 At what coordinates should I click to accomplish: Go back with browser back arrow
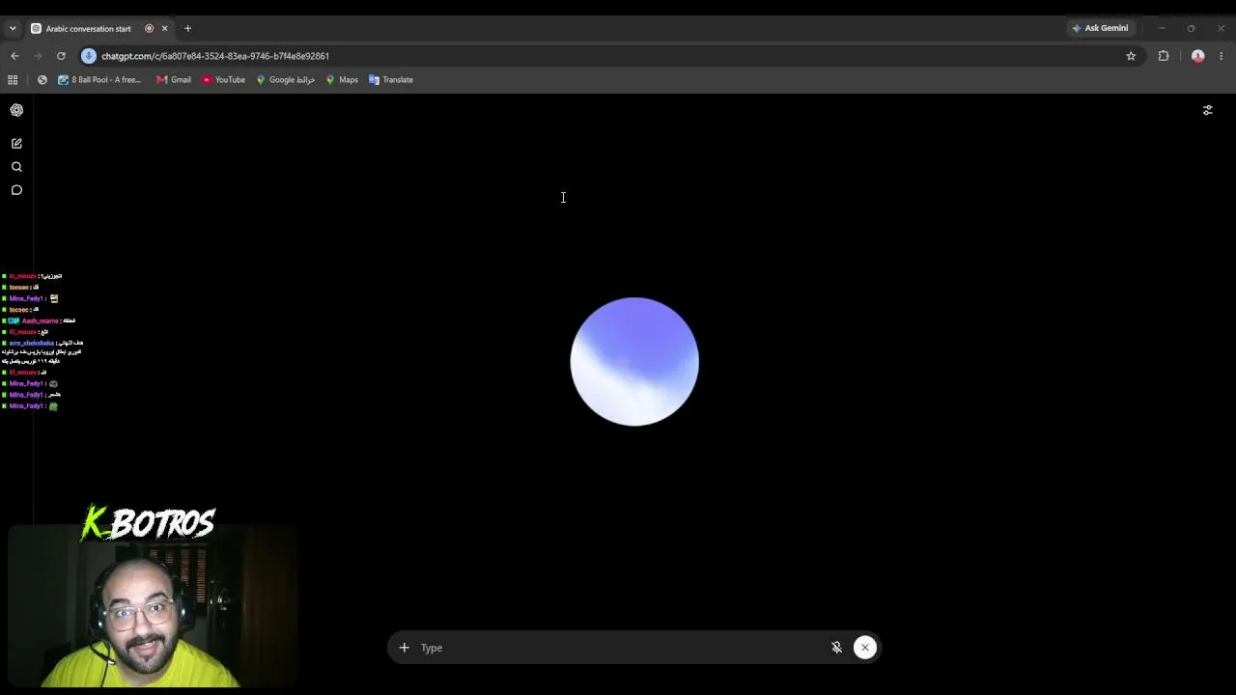point(14,56)
